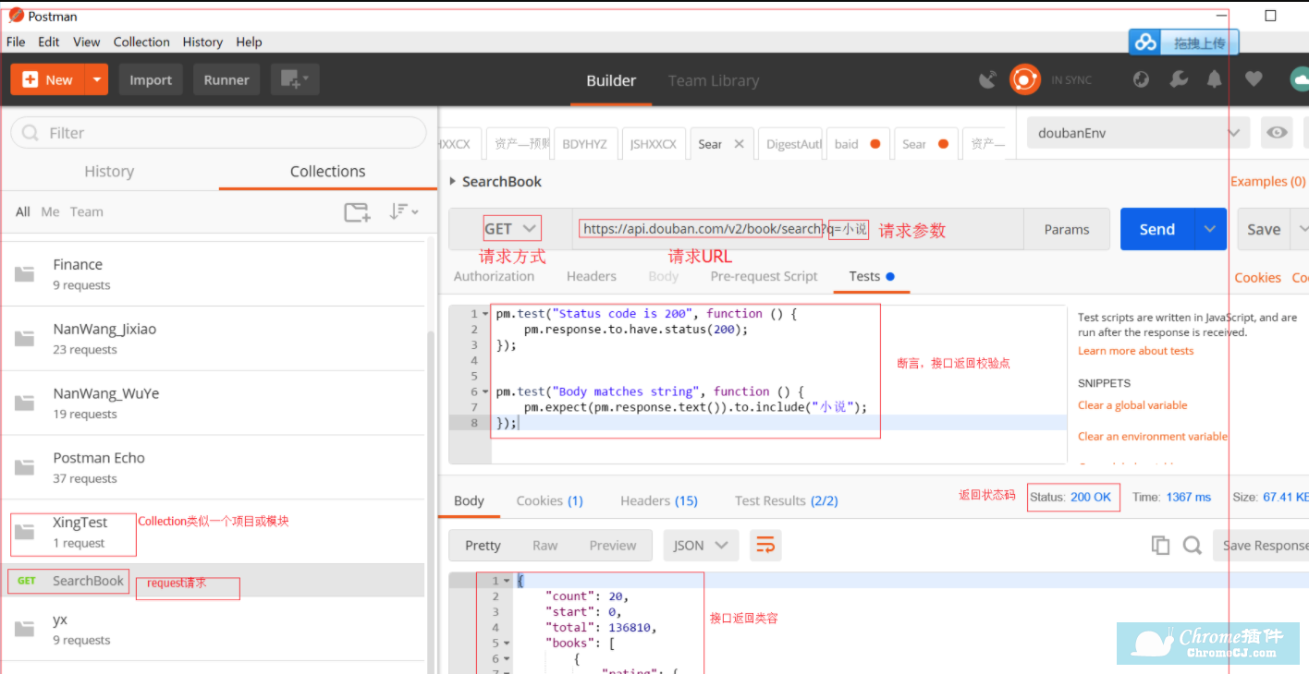Image resolution: width=1309 pixels, height=674 pixels.
Task: Switch to the History sidebar tab
Action: tap(109, 172)
